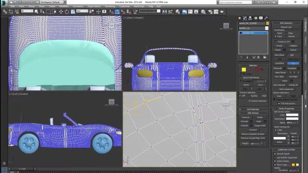Open the selection filter All dropdown
Image resolution: width=308 pixels, height=173 pixels.
(27, 11)
